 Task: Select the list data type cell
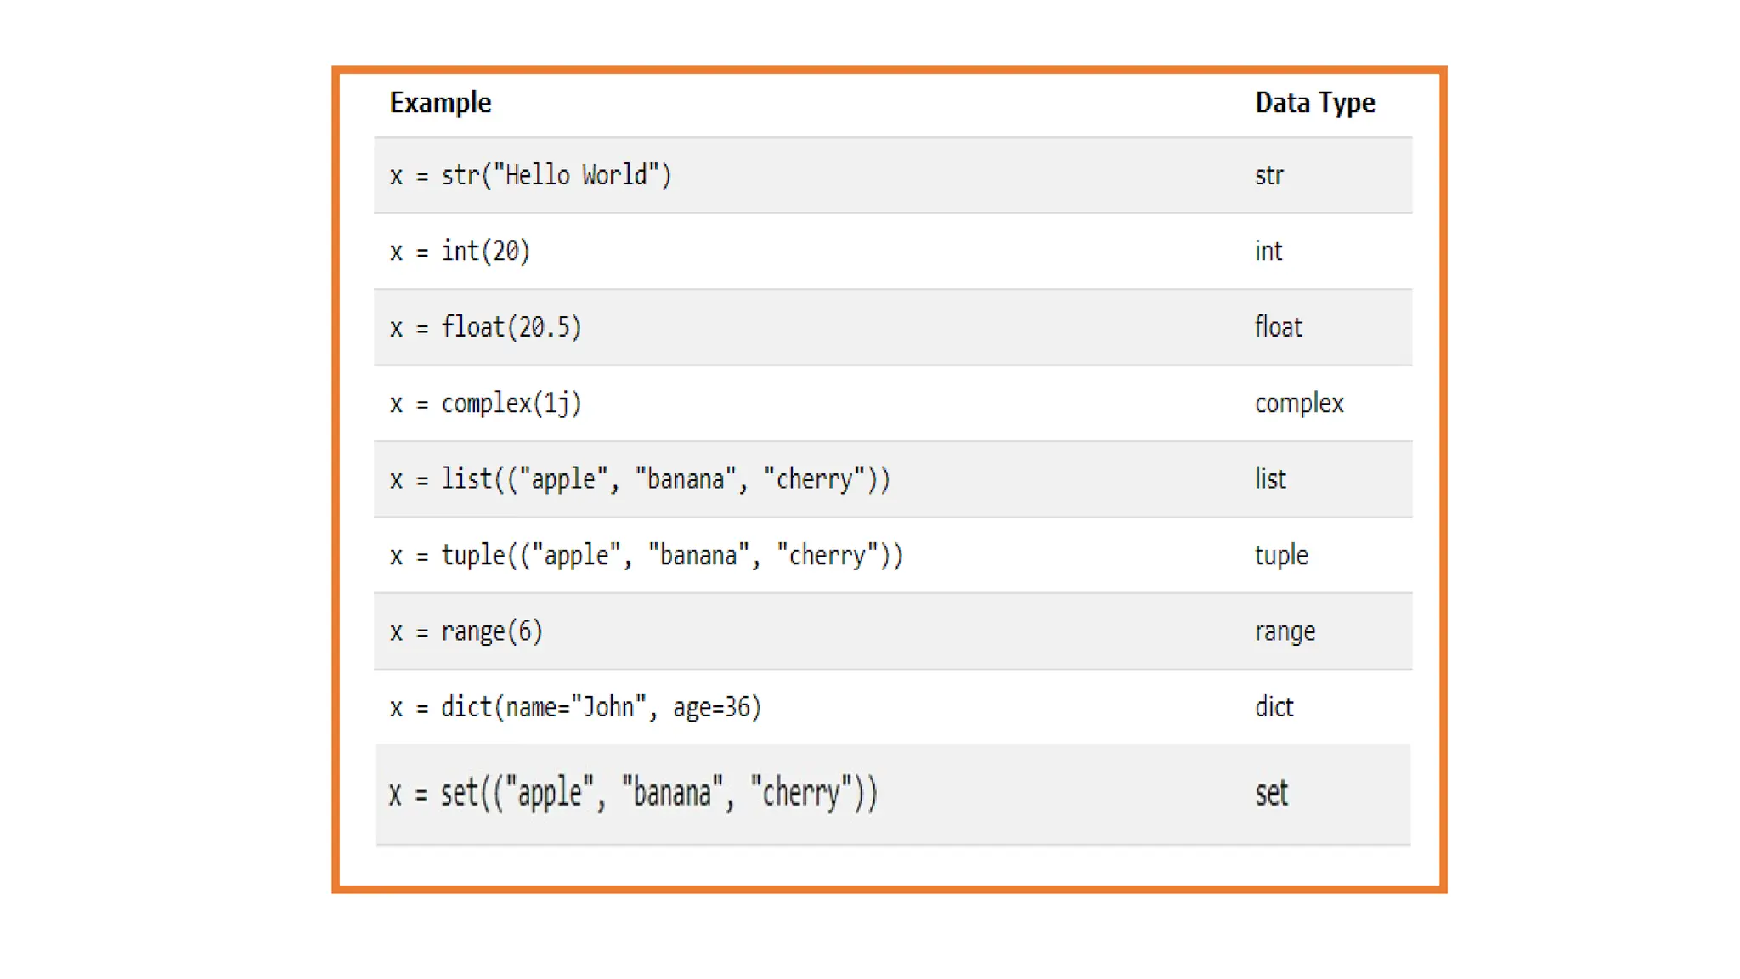1270,479
